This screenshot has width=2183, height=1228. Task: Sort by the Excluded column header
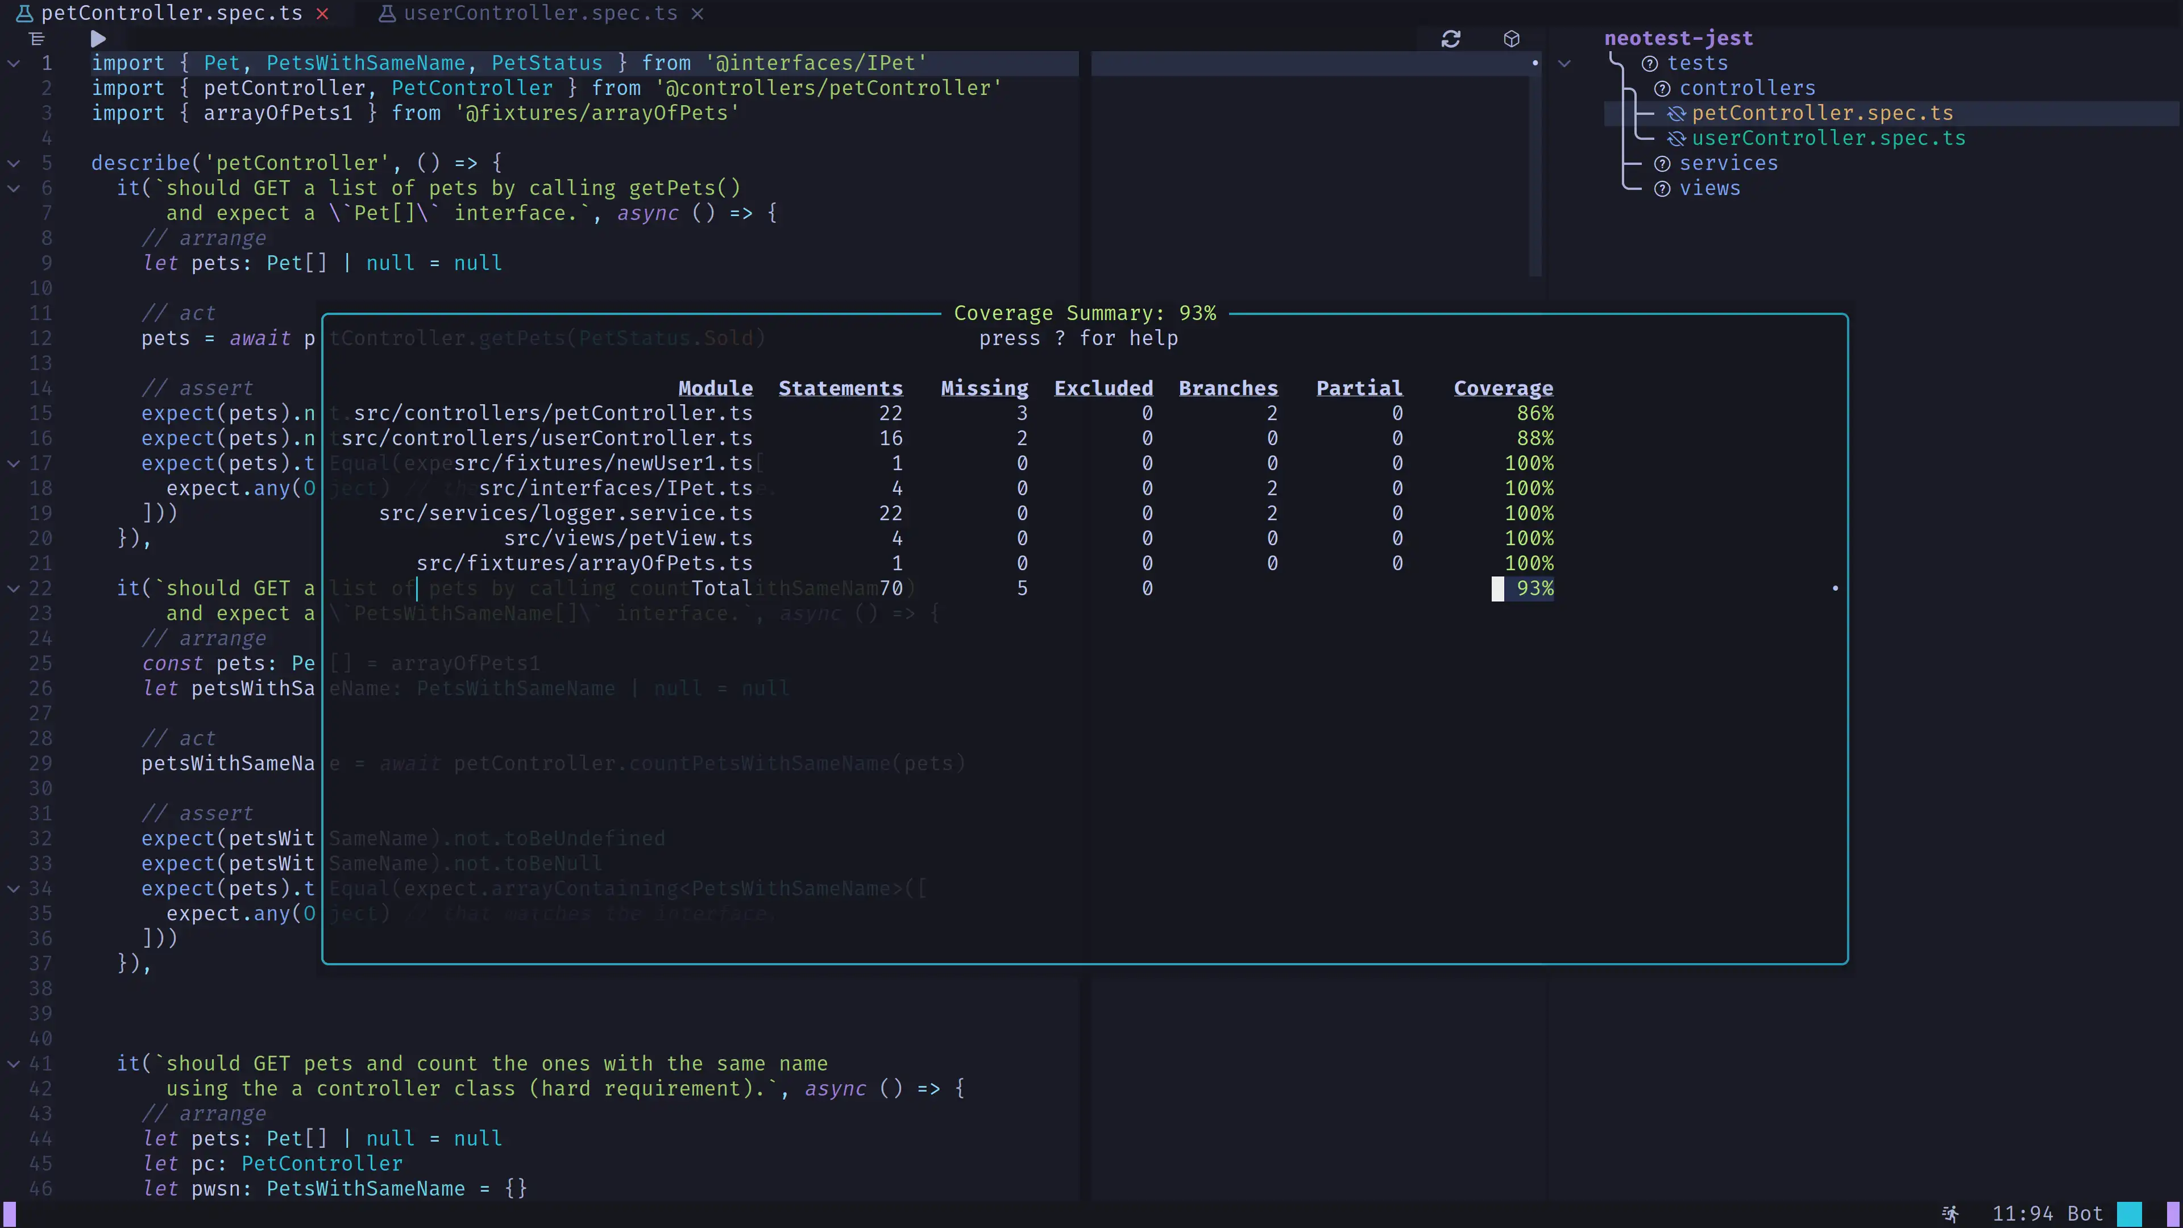tap(1103, 388)
